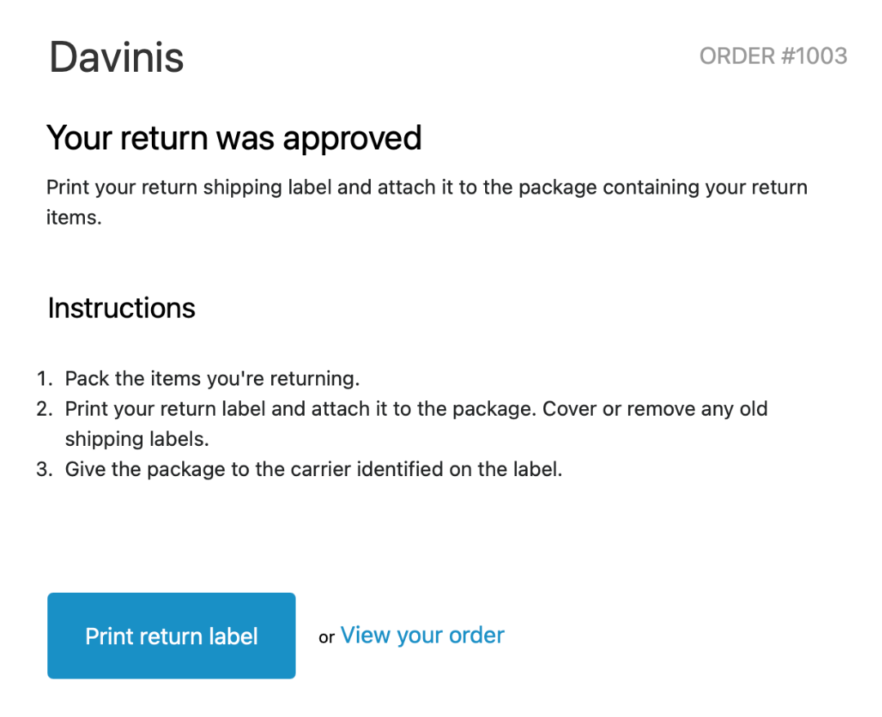Select the ORDER #1003 label

pyautogui.click(x=773, y=56)
